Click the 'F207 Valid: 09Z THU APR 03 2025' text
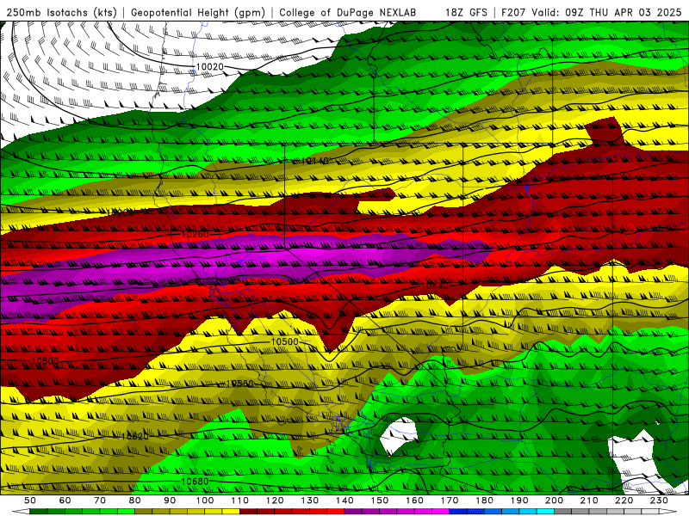 coord(592,12)
